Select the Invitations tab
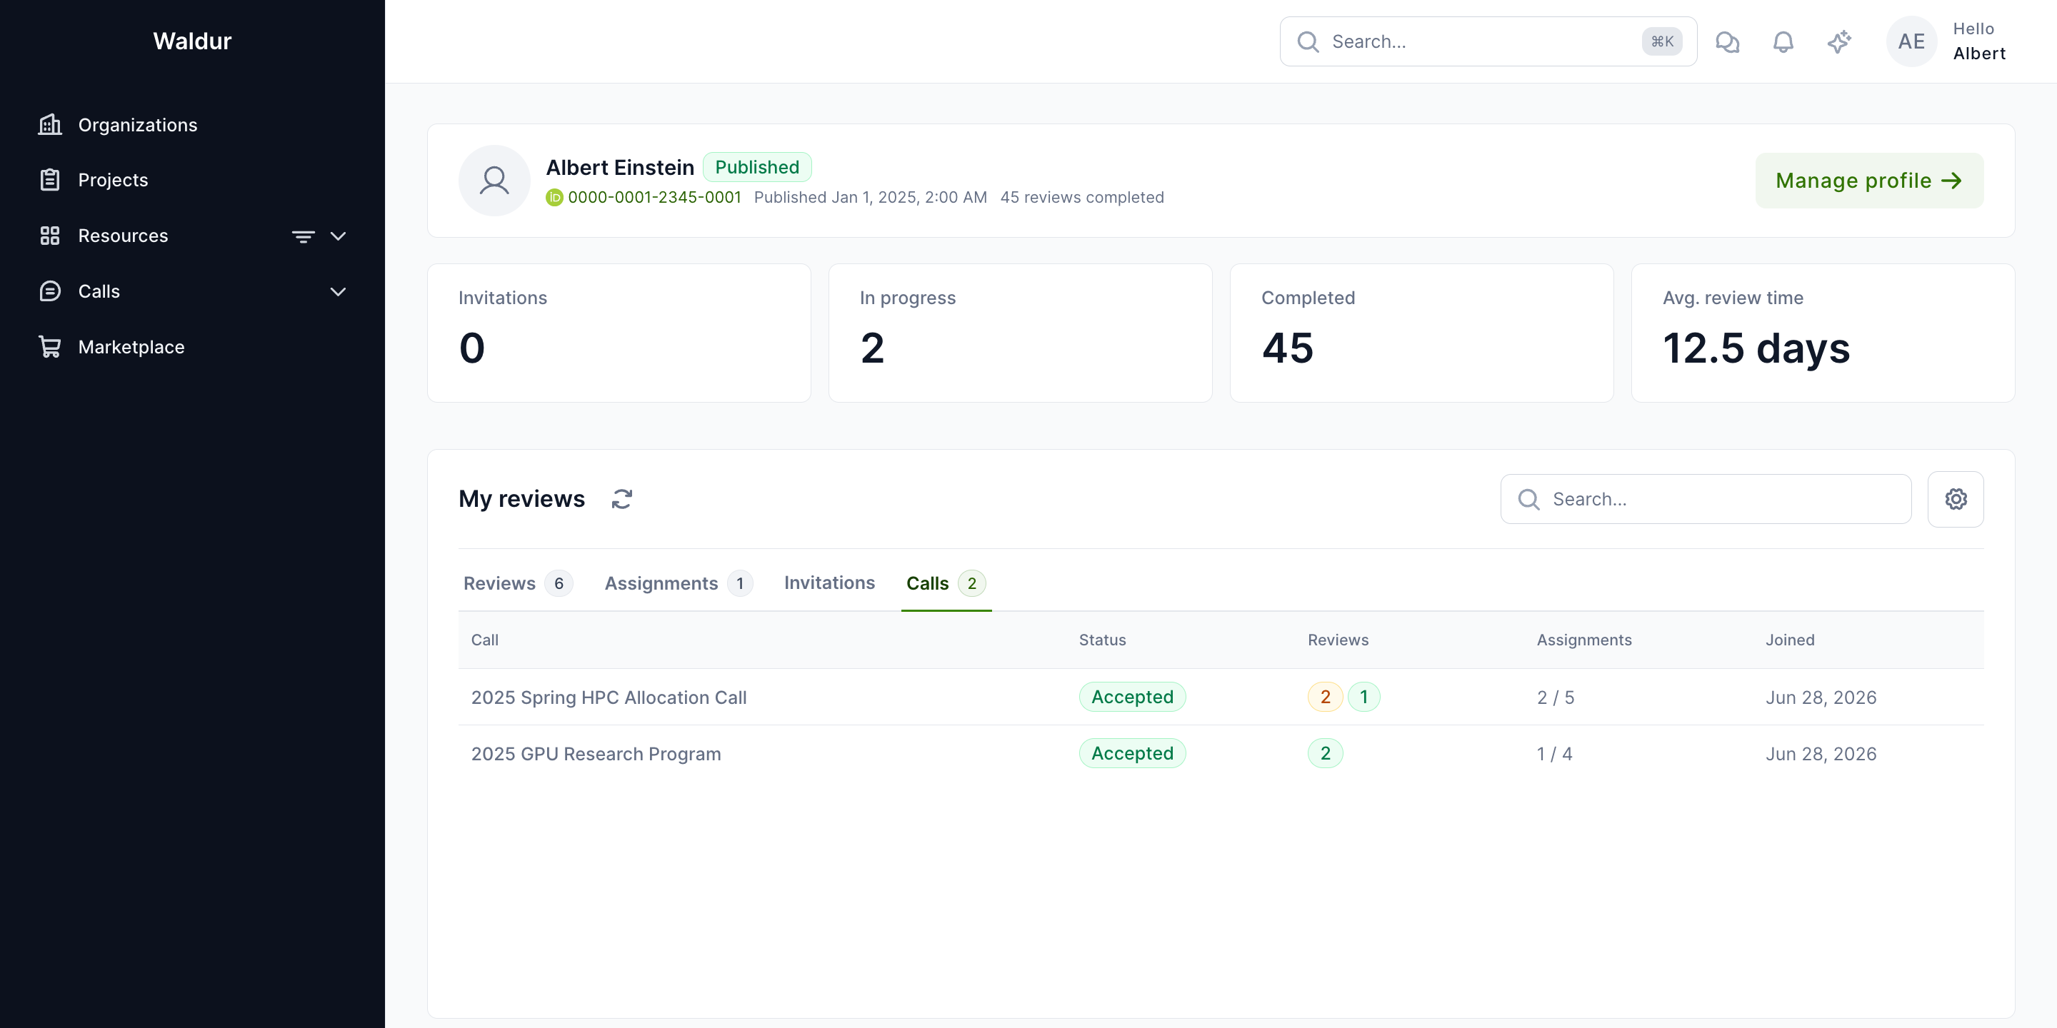The width and height of the screenshot is (2057, 1028). (x=829, y=583)
